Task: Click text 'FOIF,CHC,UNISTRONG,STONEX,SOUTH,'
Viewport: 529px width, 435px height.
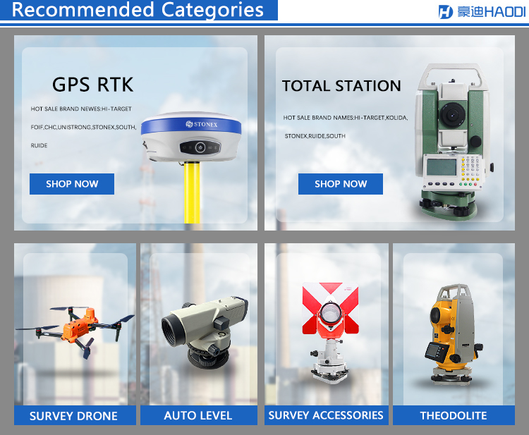Action: coord(84,127)
